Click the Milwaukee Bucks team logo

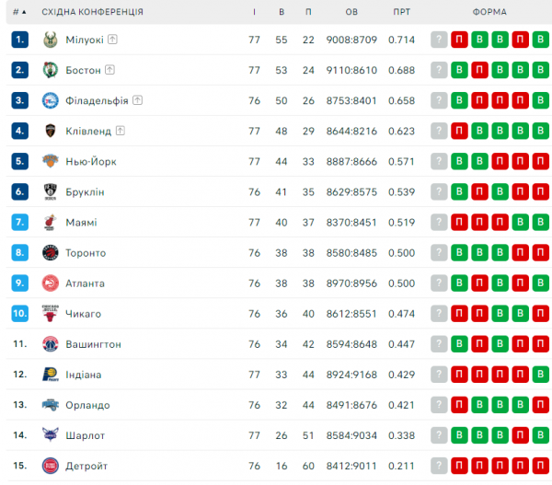click(x=51, y=40)
